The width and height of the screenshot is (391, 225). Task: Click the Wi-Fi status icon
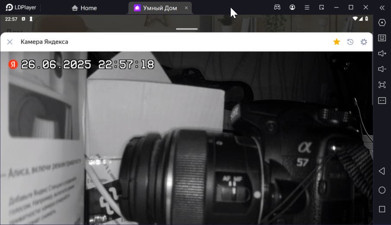point(355,19)
